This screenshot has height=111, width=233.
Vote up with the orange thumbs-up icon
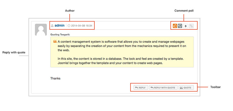[175, 26]
